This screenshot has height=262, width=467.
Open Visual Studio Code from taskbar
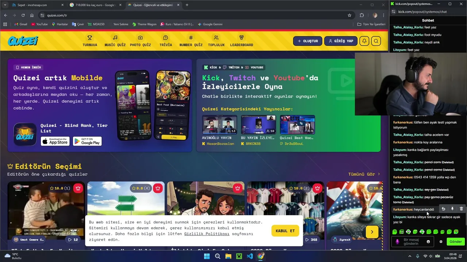pos(250,256)
